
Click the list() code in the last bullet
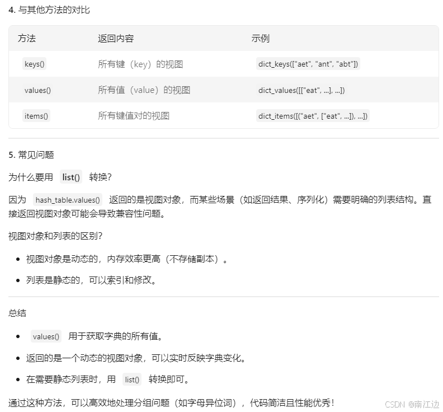pos(132,380)
